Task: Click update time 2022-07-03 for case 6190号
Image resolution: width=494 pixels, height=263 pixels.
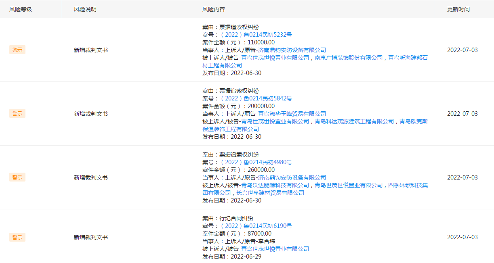Action: click(x=462, y=237)
